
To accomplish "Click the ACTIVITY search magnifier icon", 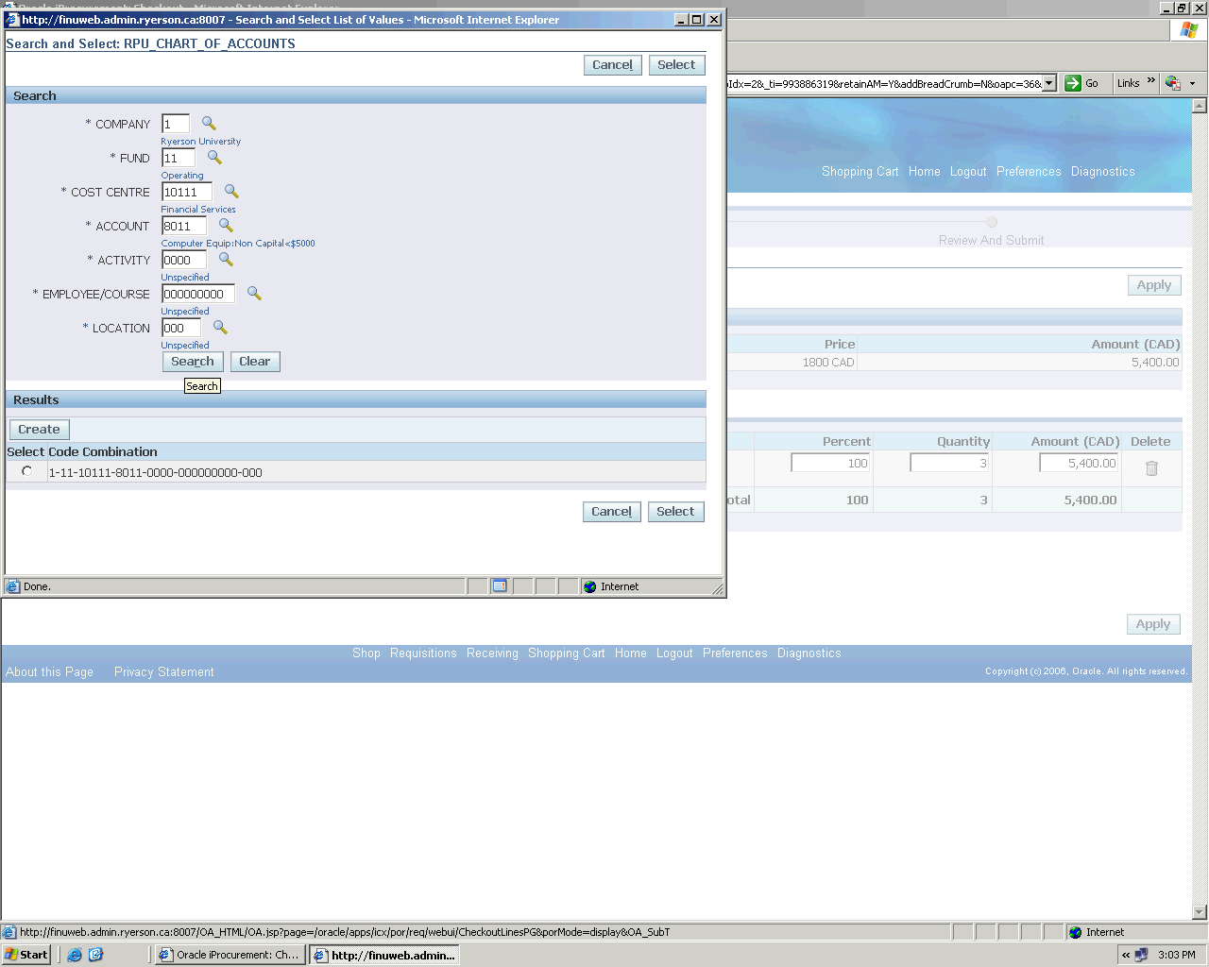I will click(226, 260).
